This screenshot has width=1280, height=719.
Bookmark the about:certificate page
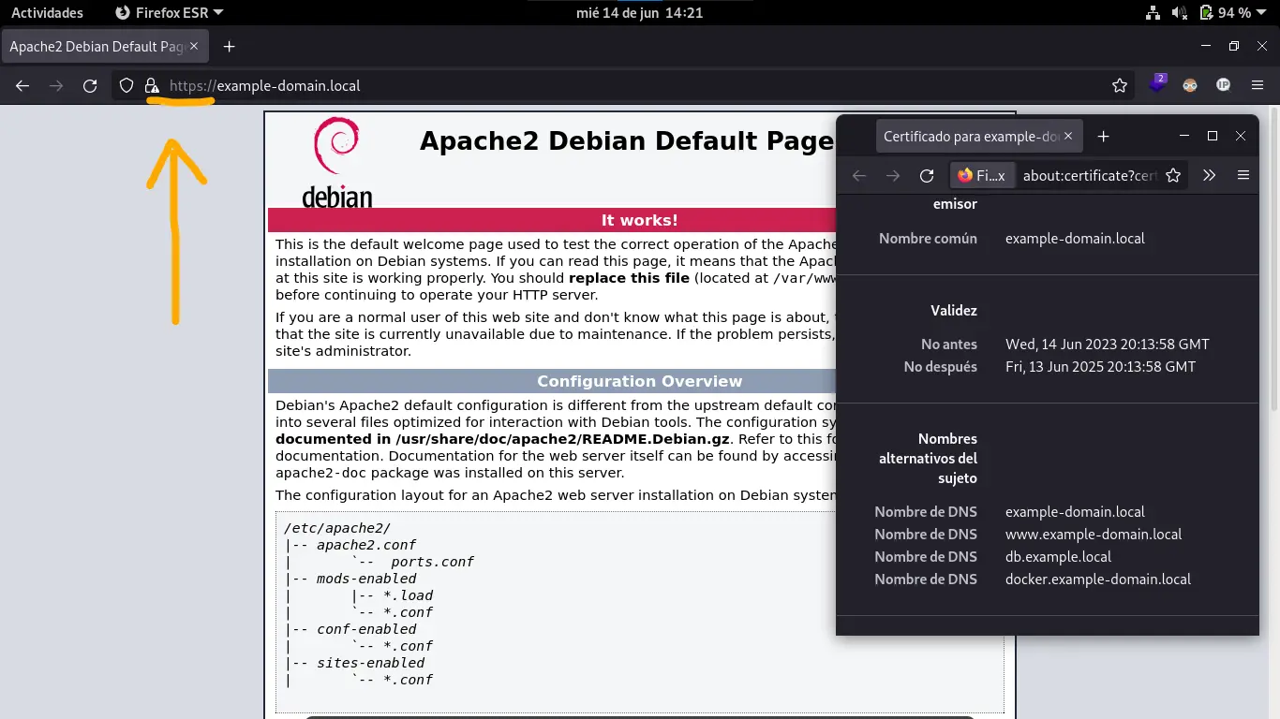[x=1173, y=175]
